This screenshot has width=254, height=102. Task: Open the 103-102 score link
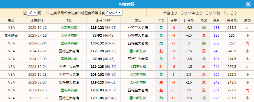97,75
